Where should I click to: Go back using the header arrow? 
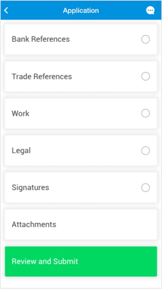click(x=6, y=10)
